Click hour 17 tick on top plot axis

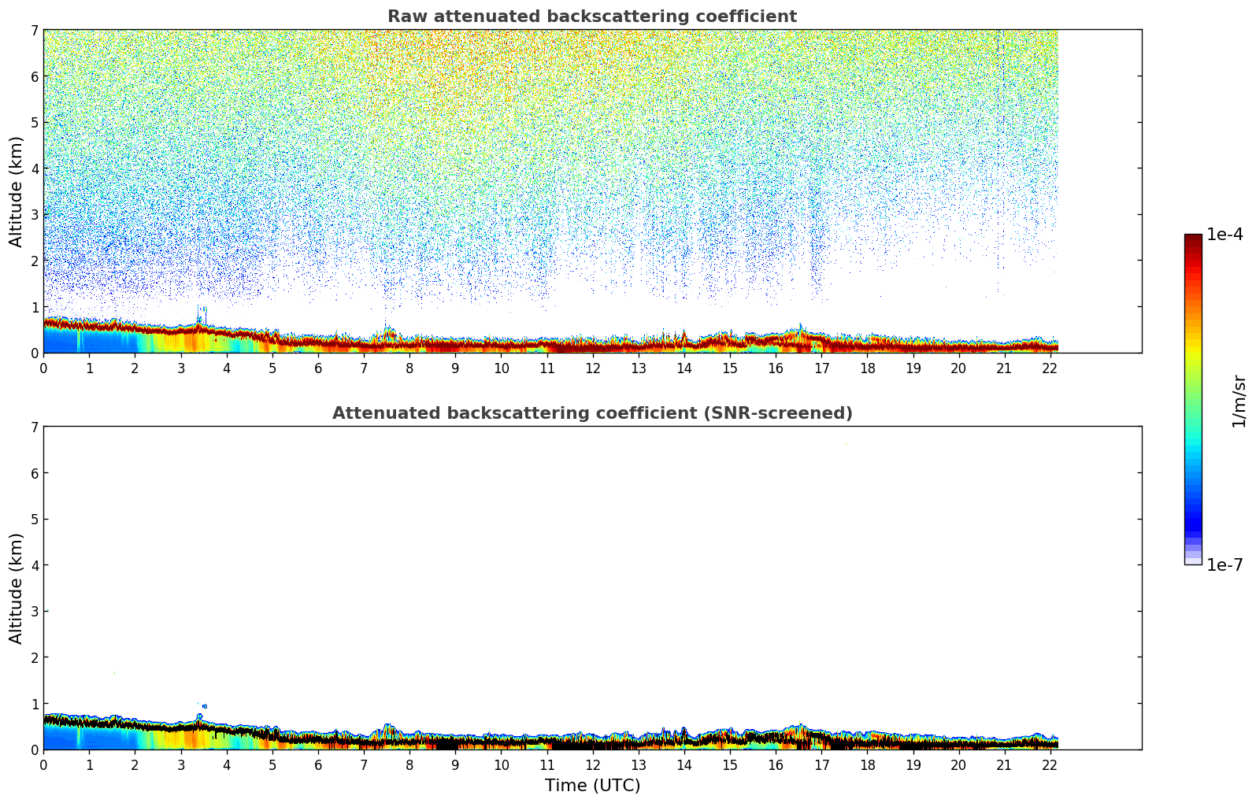pyautogui.click(x=821, y=368)
